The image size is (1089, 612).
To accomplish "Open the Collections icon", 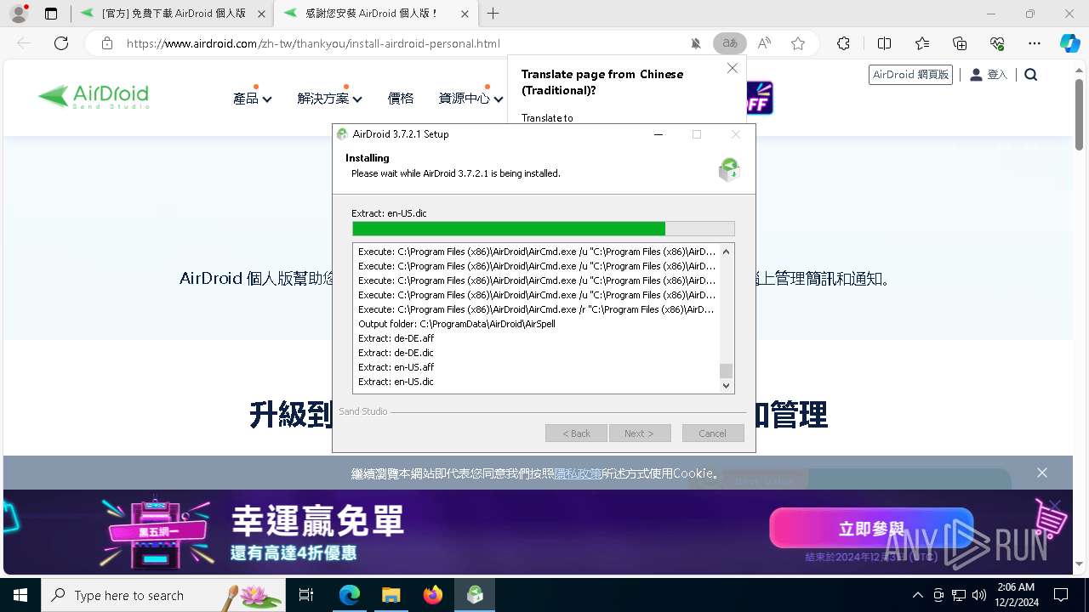I will pyautogui.click(x=960, y=43).
